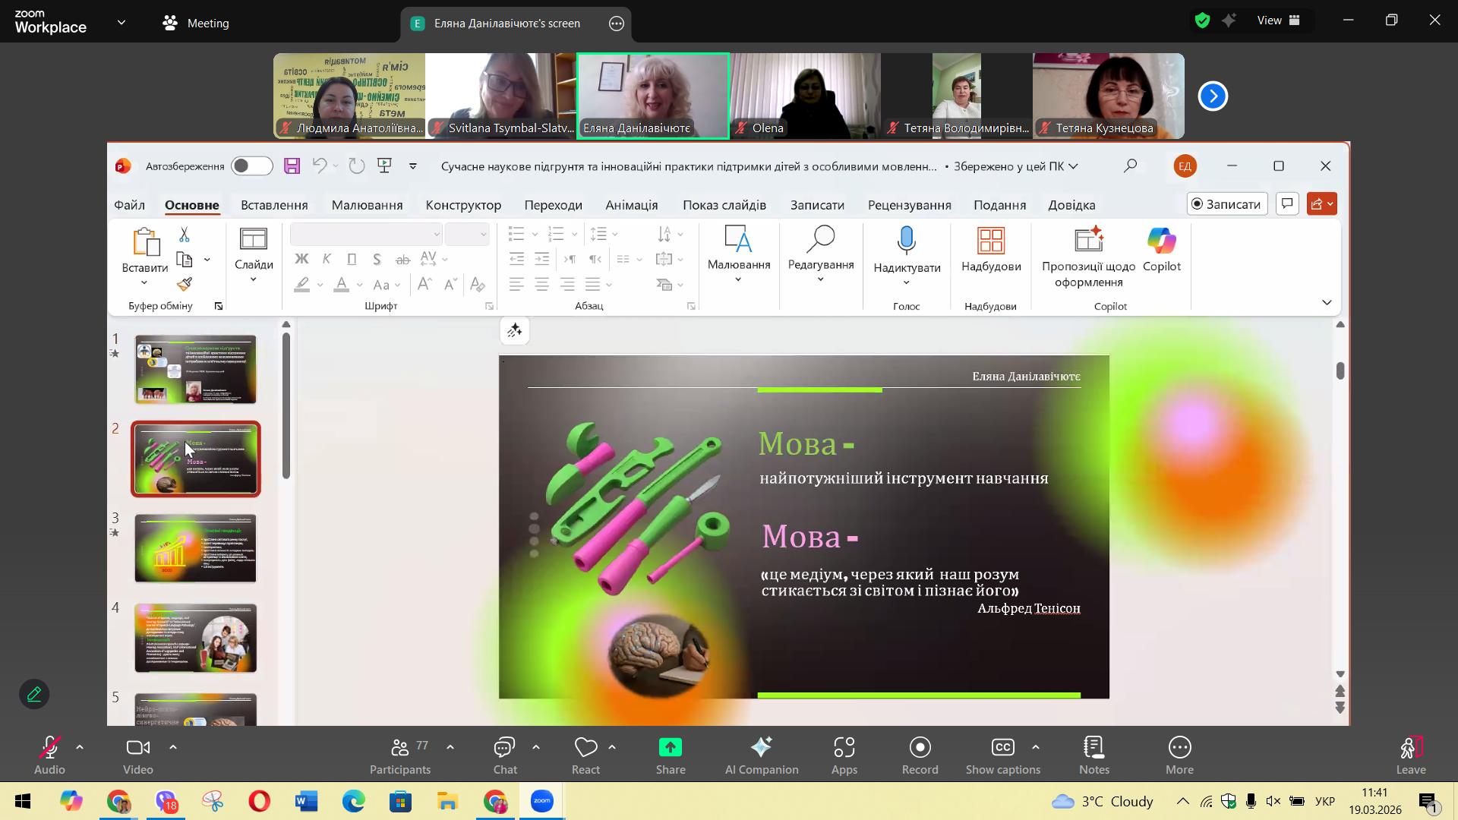Expand the Slides (Слайди) dropdown

coord(253,280)
